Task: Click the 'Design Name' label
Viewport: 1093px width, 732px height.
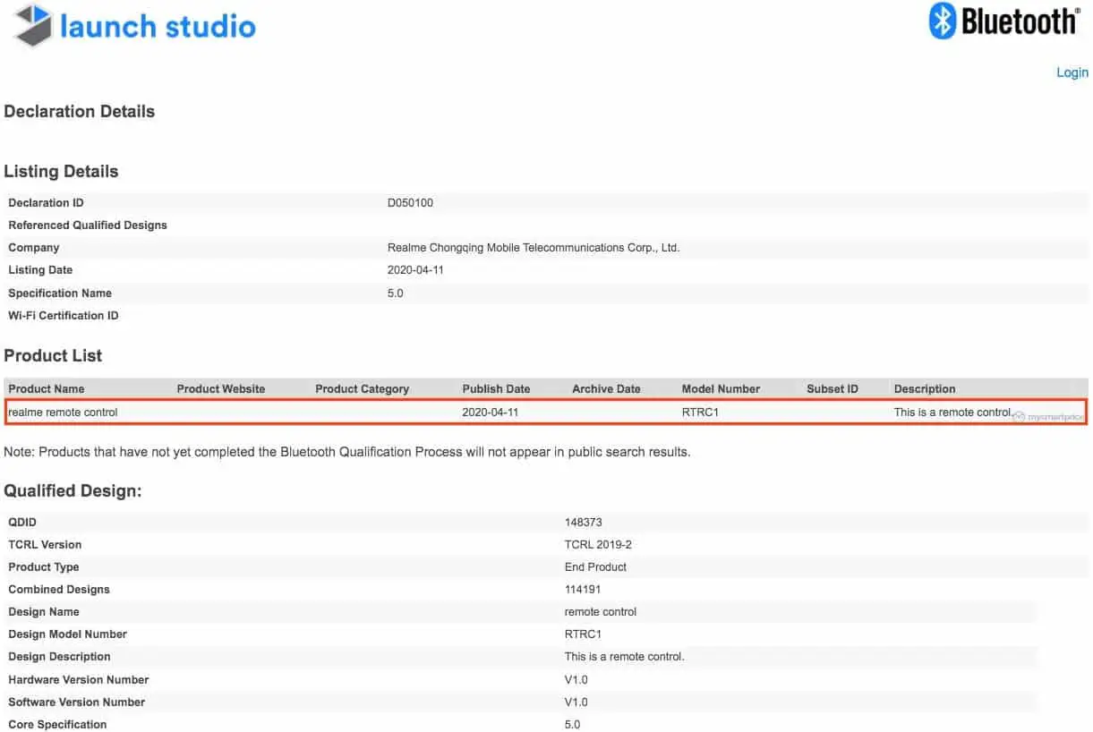Action: [44, 612]
